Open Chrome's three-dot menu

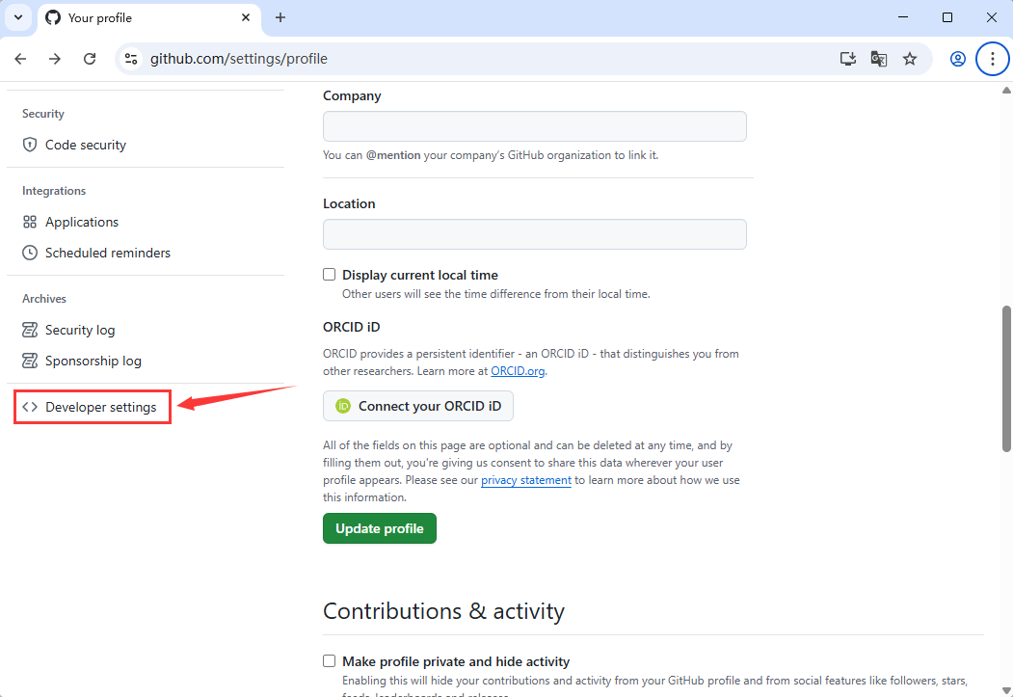click(993, 59)
